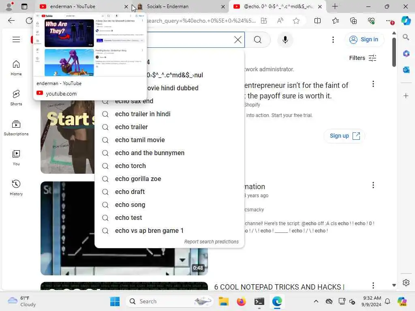This screenshot has width=415, height=311.
Task: Clear the YouTube search box
Action: [x=237, y=40]
